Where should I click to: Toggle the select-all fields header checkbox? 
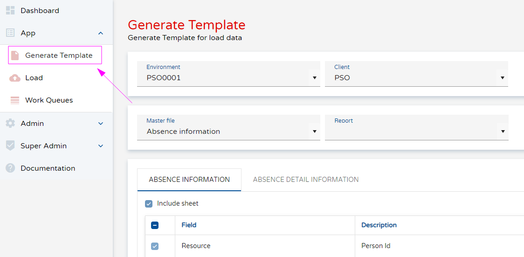(x=155, y=225)
